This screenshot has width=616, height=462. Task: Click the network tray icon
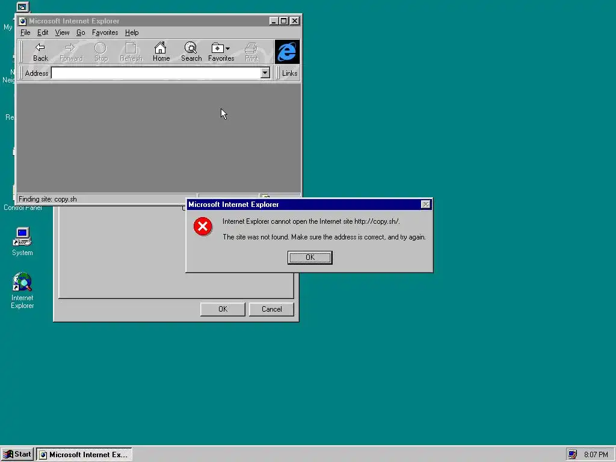pyautogui.click(x=573, y=455)
